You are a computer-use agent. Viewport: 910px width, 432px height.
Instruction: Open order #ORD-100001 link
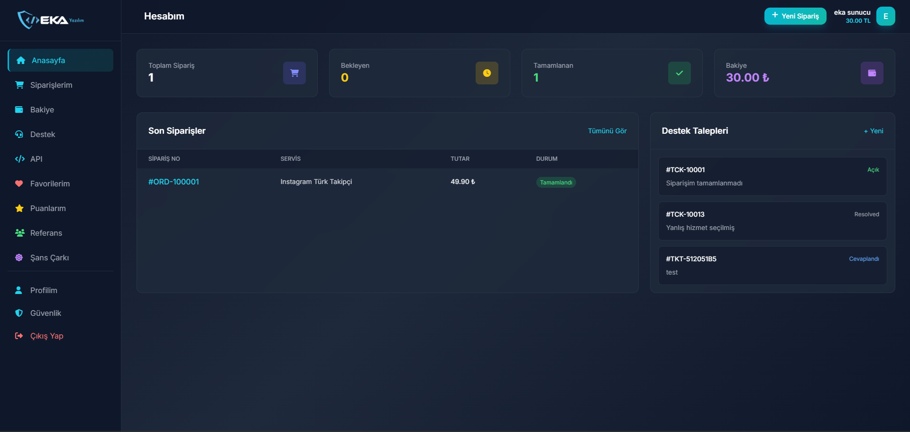coord(174,182)
